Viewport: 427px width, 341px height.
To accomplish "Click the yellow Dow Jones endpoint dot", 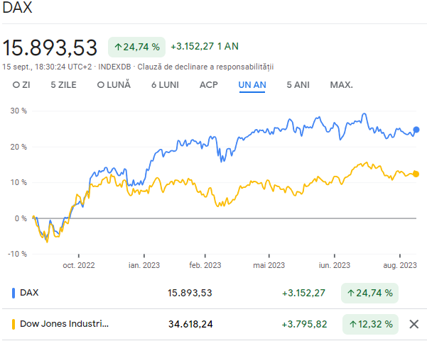I will coord(416,174).
